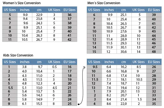Screen dimensions: 164x108
Task: Select the curved continuation arrow between kids tables
Action: (82, 85)
